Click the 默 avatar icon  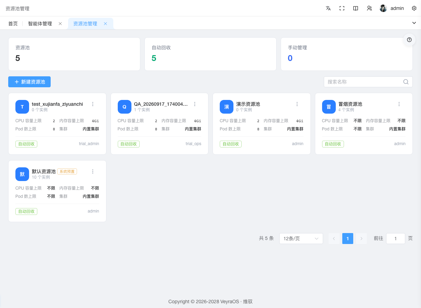22,174
